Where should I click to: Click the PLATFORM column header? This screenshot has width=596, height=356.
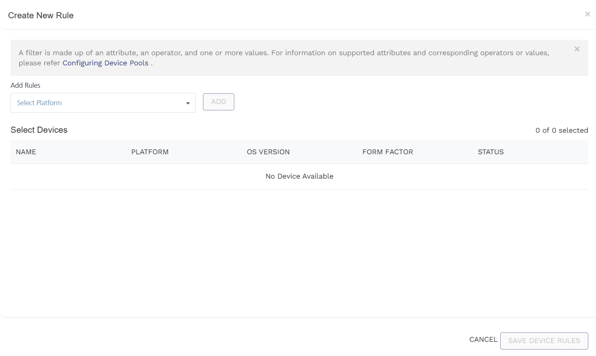click(150, 152)
